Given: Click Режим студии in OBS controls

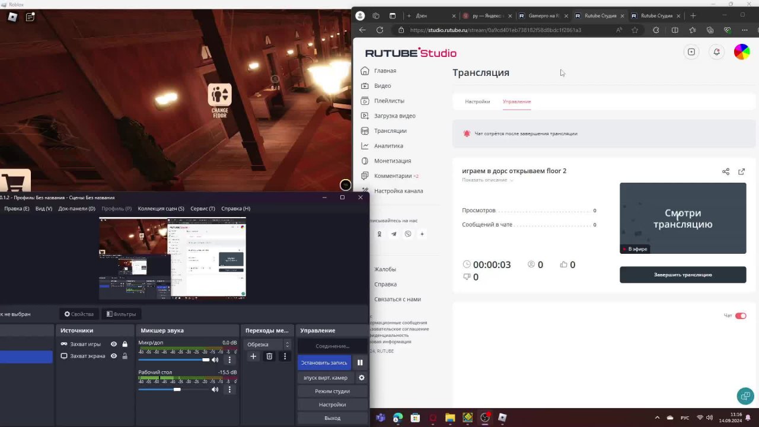Looking at the screenshot, I should point(332,391).
